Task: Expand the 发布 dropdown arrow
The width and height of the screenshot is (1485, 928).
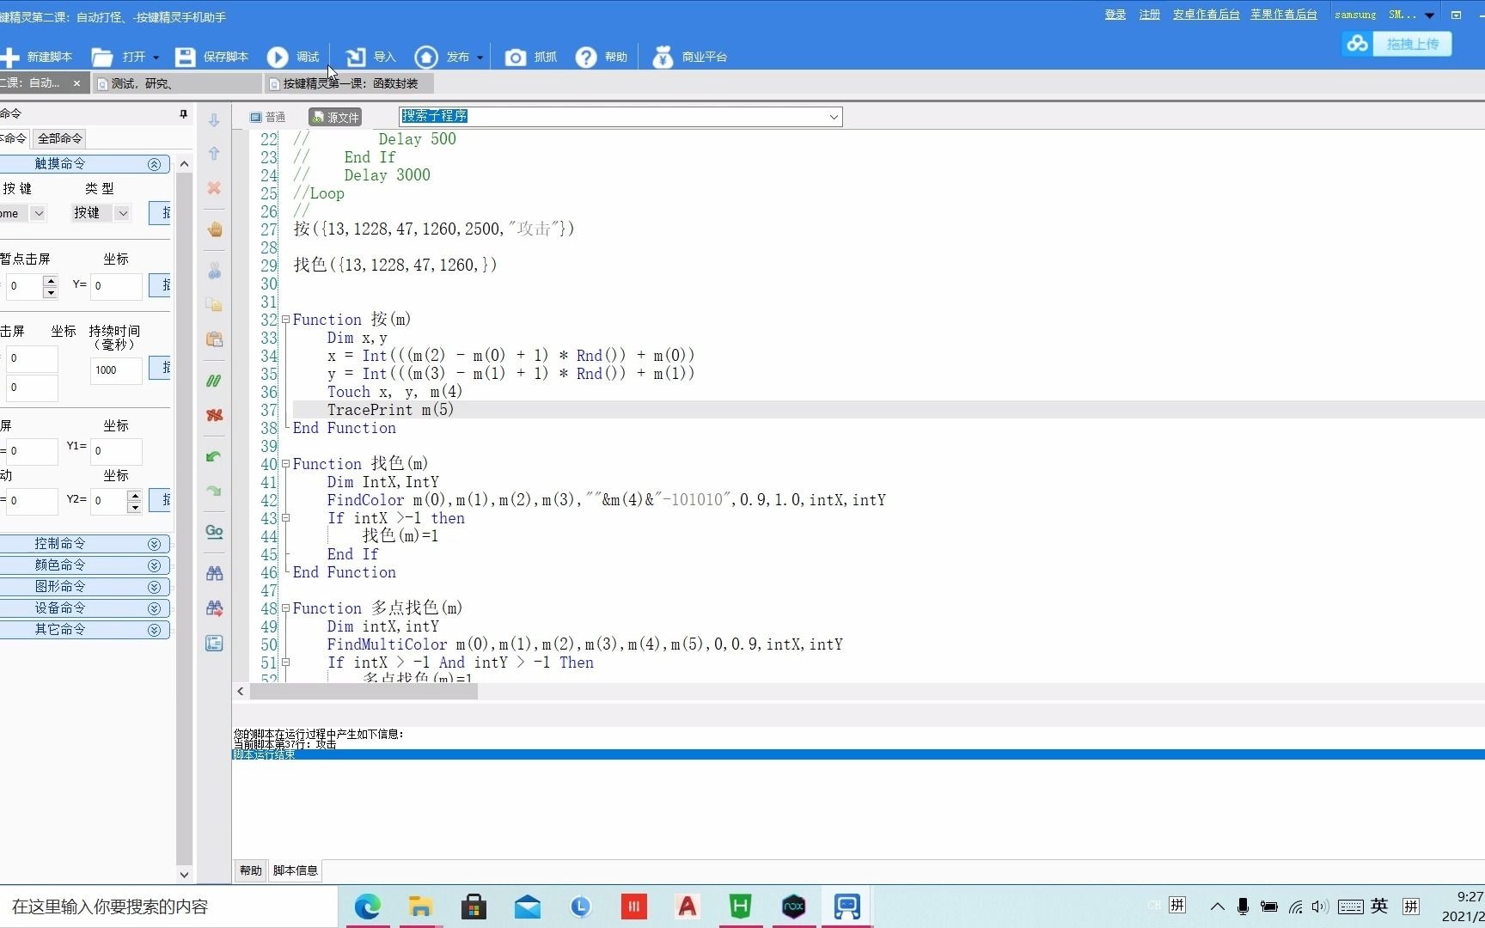Action: 480,58
